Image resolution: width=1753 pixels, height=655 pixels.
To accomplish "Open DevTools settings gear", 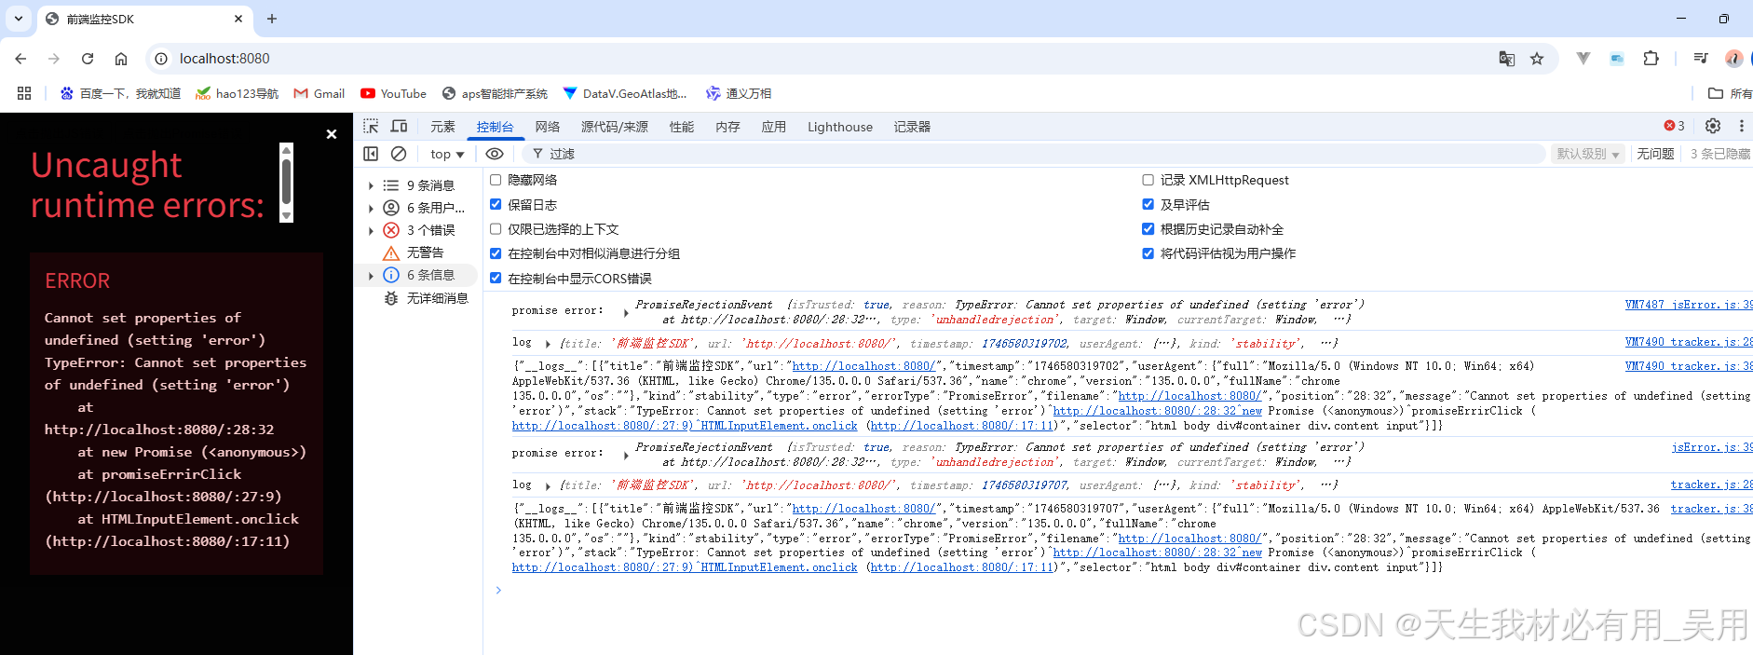I will [1713, 126].
